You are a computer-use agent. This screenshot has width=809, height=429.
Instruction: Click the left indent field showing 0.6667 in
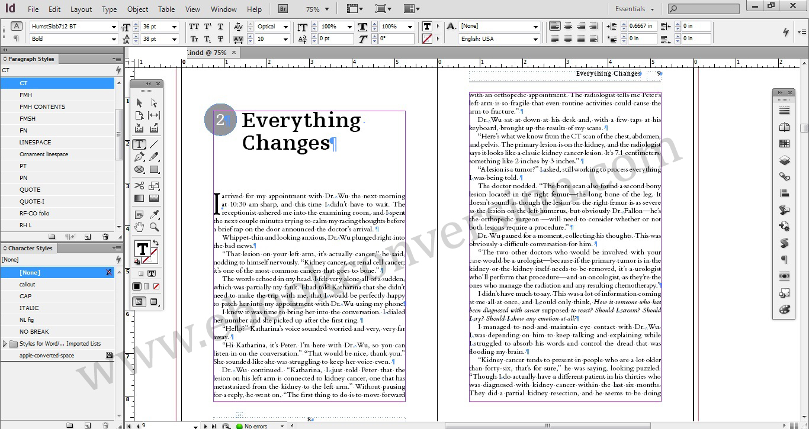641,26
